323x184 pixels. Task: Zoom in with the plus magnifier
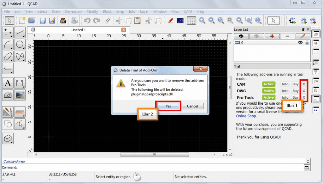pos(202,21)
